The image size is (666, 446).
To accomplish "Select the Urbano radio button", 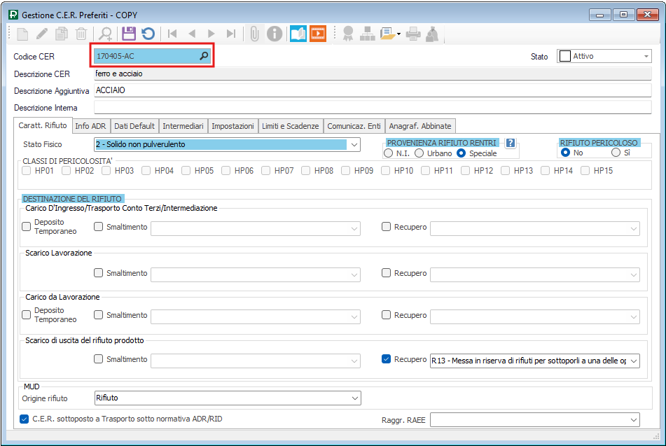I will 419,153.
